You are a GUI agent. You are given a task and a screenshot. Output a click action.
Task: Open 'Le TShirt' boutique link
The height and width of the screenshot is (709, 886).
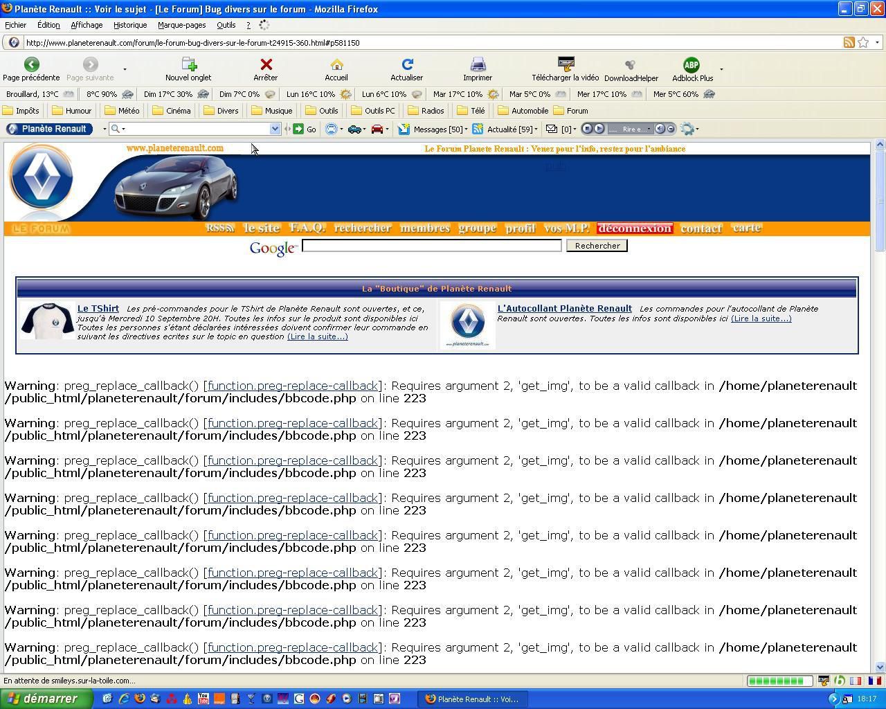click(x=98, y=309)
